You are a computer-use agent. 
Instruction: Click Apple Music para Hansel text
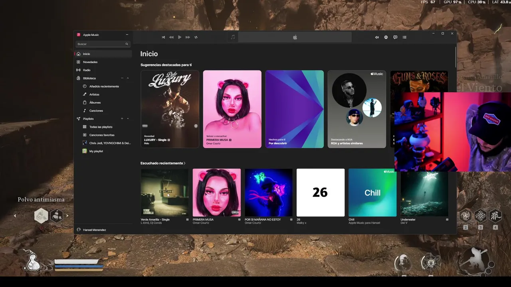click(x=364, y=223)
